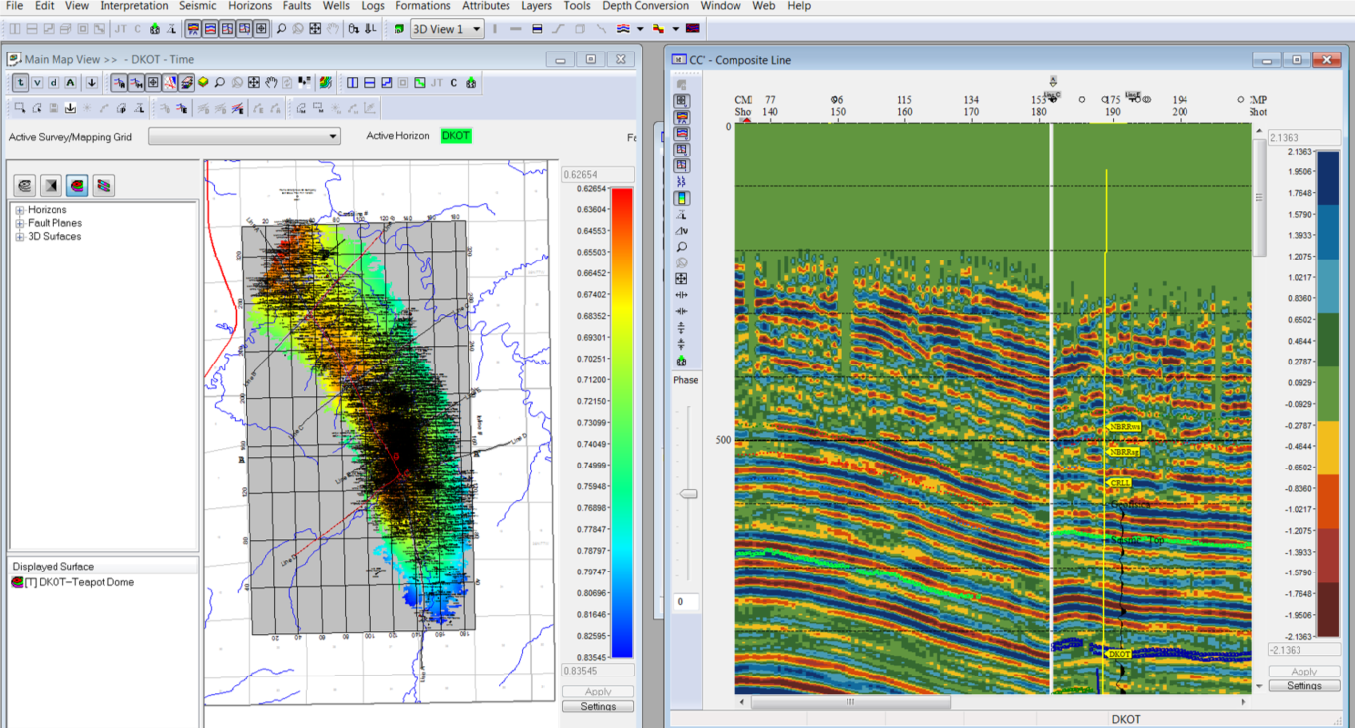1355x728 pixels.
Task: Toggle the color bar icon in seismic sidebar
Action: point(682,198)
